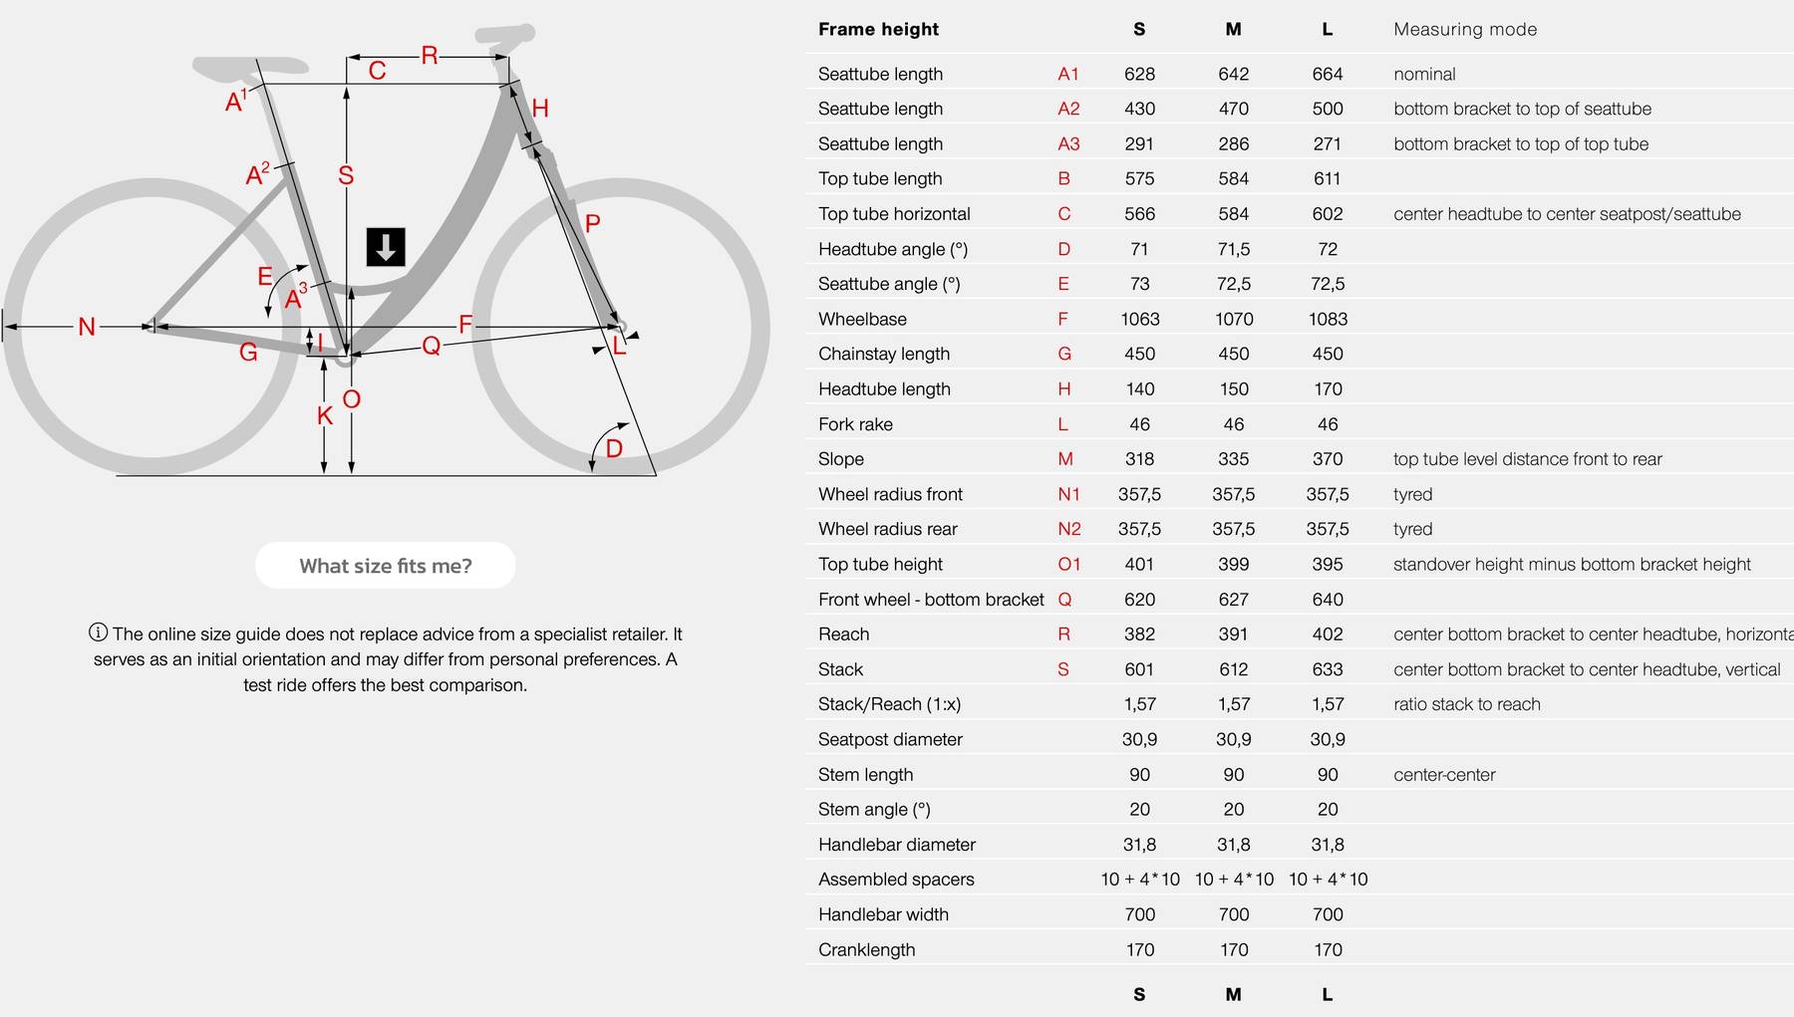Screen dimensions: 1794x1017
Task: Select size M in the Frame height header row
Action: (1233, 30)
